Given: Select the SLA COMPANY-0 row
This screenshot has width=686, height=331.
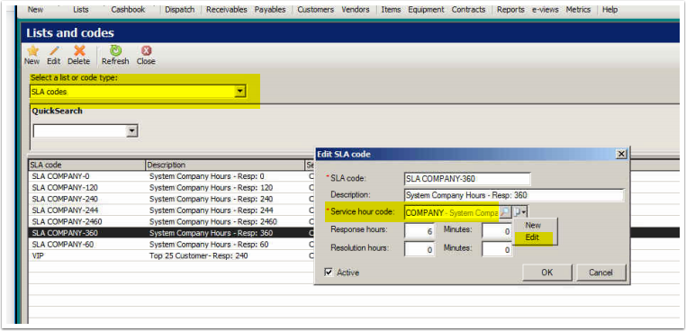Looking at the screenshot, I should [171, 176].
